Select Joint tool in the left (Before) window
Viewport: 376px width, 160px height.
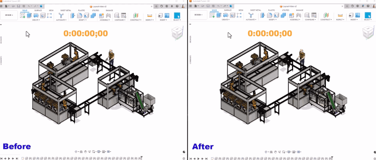(x=108, y=16)
